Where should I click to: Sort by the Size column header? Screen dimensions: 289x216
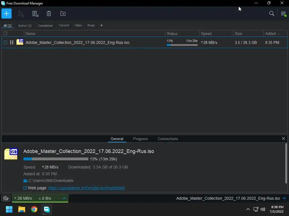coord(248,34)
